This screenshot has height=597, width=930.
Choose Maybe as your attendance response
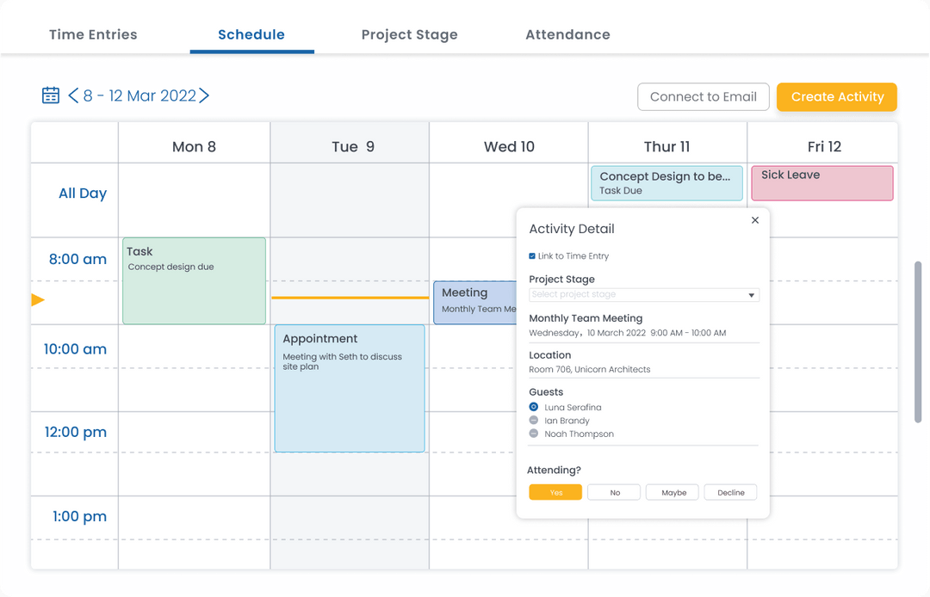[672, 492]
